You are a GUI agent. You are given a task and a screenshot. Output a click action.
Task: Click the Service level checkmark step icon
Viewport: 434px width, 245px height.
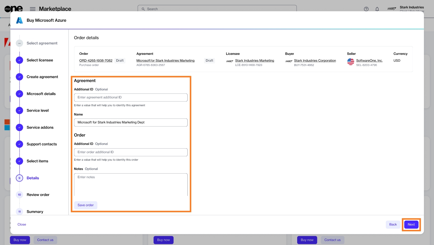coord(19,110)
